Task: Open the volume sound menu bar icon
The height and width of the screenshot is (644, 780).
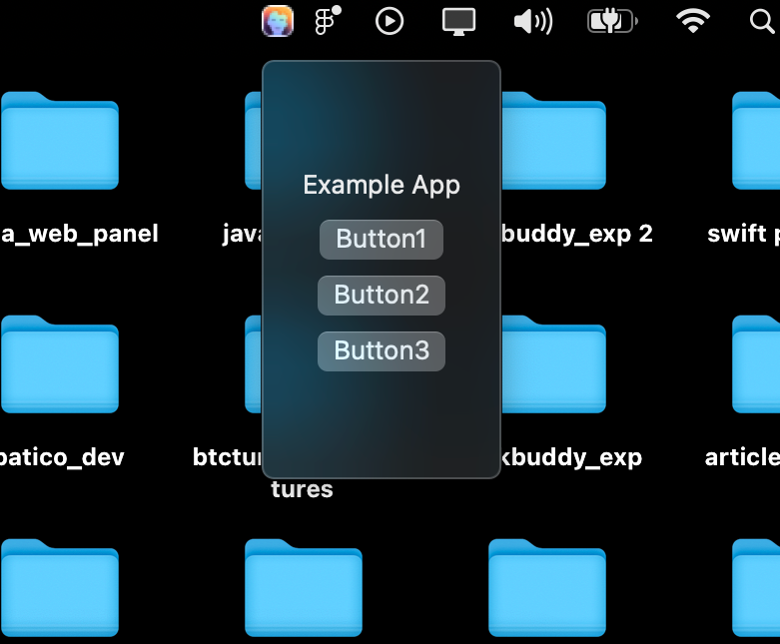Action: (x=532, y=22)
